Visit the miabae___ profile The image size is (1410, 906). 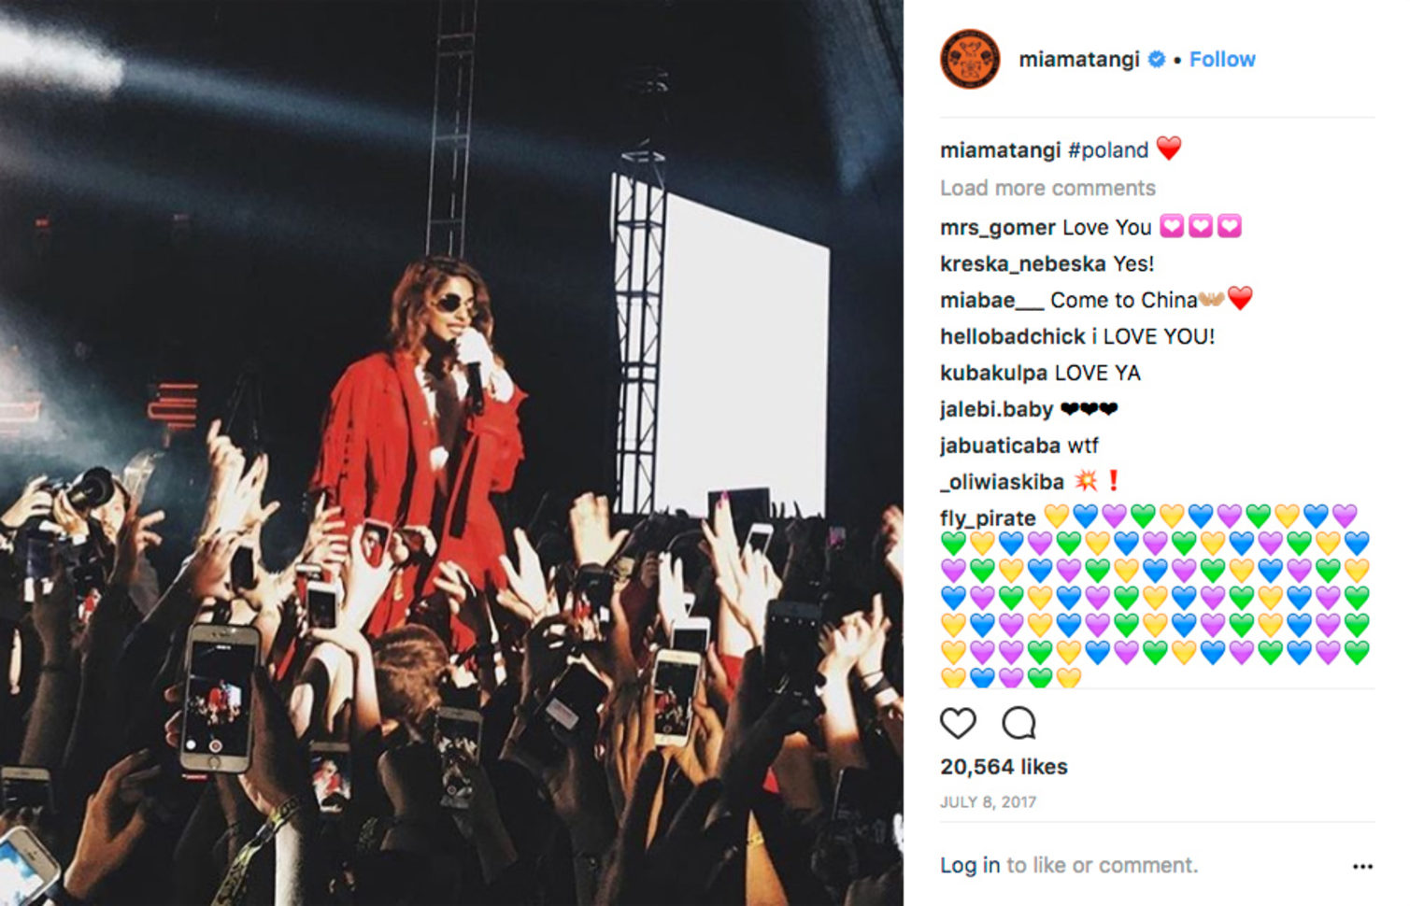tap(991, 300)
